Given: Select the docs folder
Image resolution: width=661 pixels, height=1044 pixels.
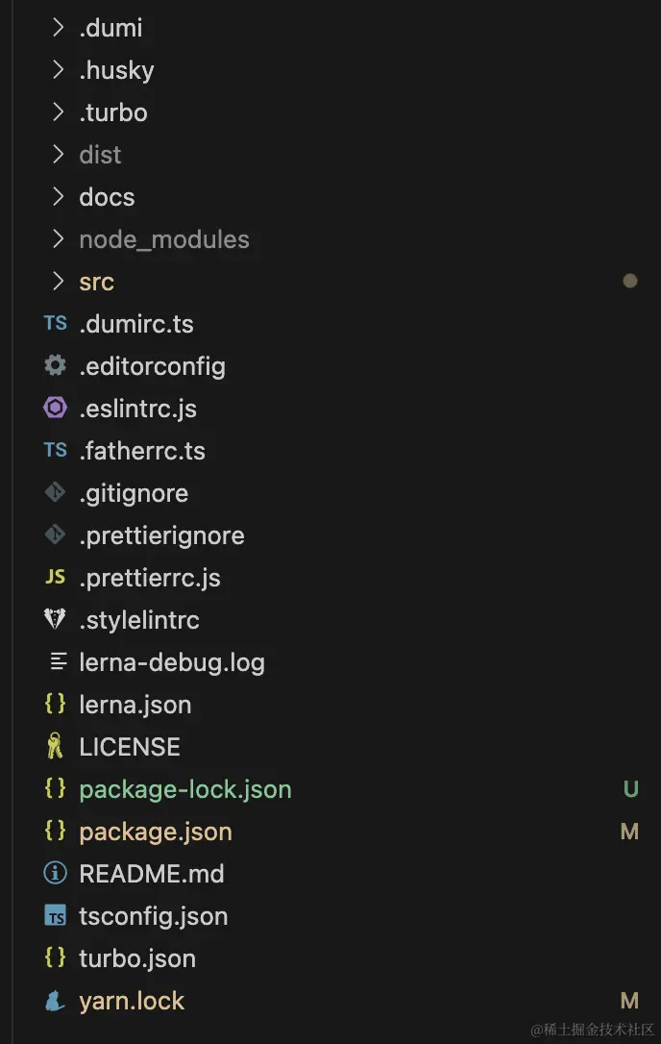Looking at the screenshot, I should click(x=107, y=197).
